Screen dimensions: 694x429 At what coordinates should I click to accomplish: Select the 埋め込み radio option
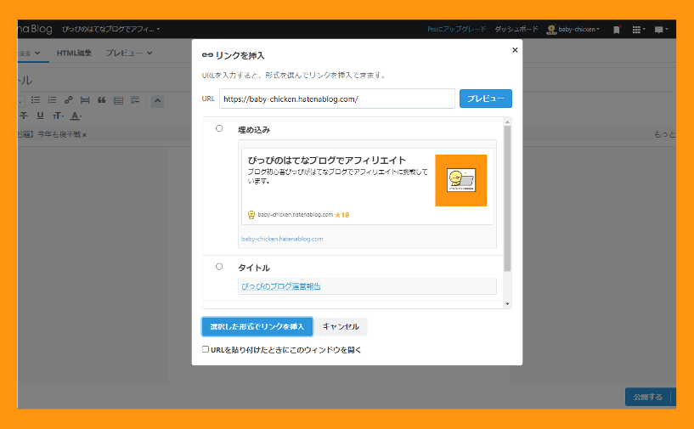tap(219, 128)
